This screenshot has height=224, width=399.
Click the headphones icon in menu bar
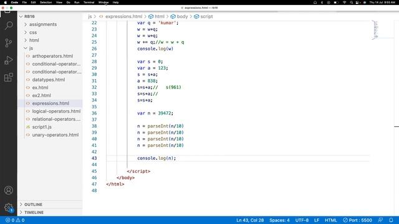315,2
